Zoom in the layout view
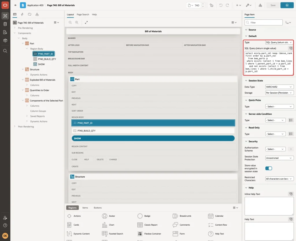 point(77,23)
